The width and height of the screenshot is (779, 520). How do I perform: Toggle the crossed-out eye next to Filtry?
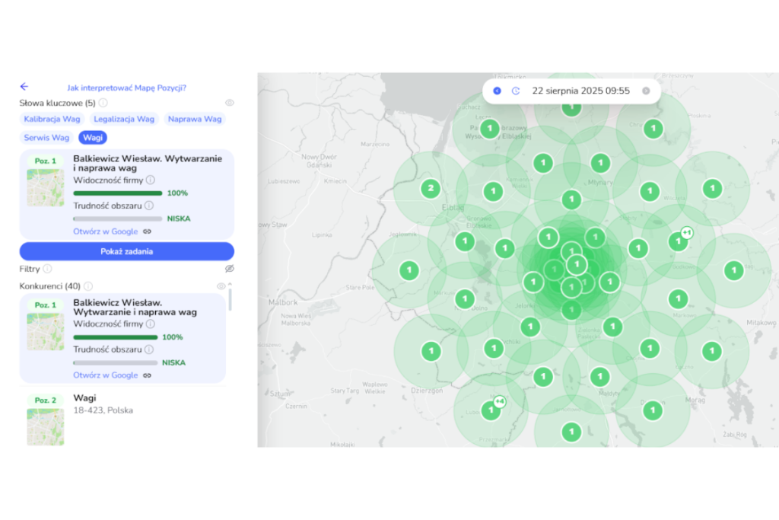tap(230, 269)
